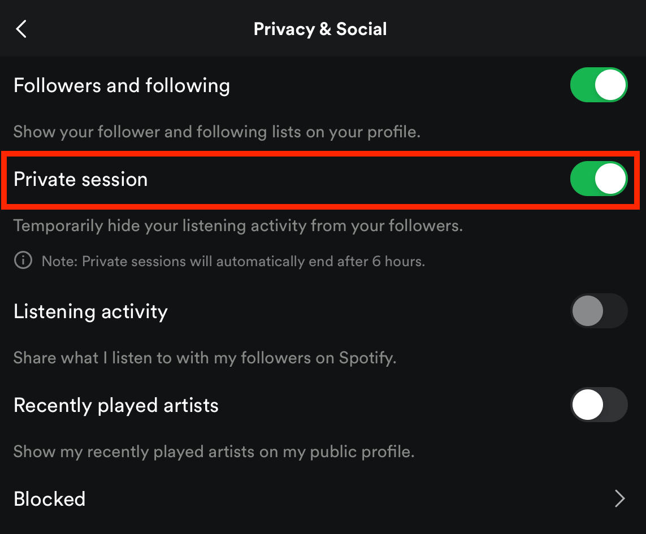
Task: Turn on the Recently played artists switch
Action: [599, 405]
